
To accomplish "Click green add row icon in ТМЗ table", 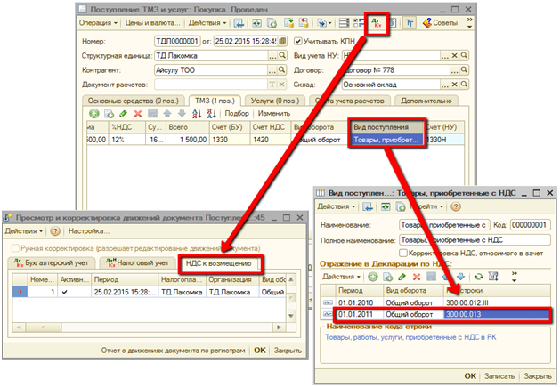I will pos(94,114).
